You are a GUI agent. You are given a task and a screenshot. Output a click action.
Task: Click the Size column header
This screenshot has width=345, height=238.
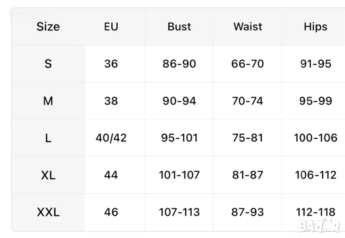pos(48,27)
